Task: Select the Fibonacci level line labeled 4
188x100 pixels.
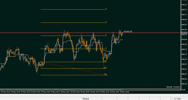Action: pos(74,10)
